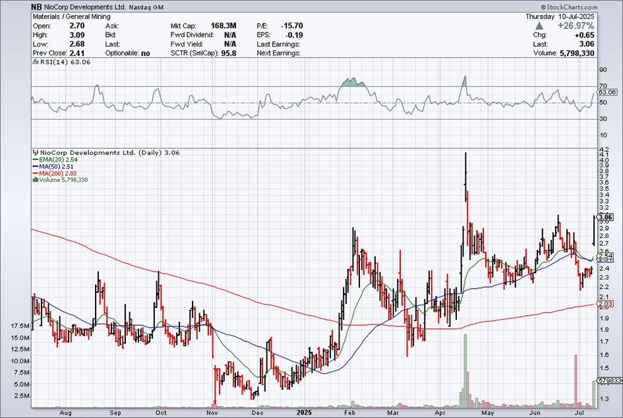Click the date Thursday 10-Jul-2025
Image resolution: width=623 pixels, height=418 pixels.
click(x=560, y=16)
